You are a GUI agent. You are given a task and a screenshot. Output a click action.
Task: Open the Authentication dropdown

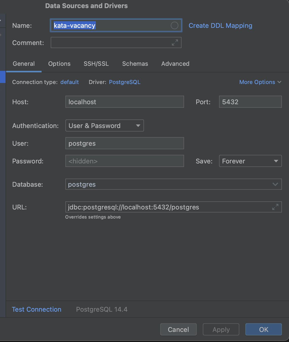point(104,126)
